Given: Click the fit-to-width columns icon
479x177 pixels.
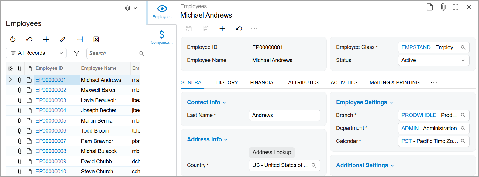Looking at the screenshot, I should point(79,39).
